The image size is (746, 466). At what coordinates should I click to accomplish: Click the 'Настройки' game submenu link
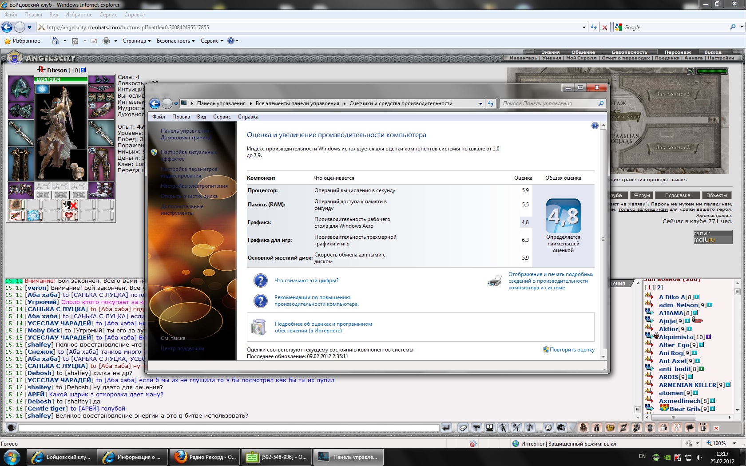721,58
